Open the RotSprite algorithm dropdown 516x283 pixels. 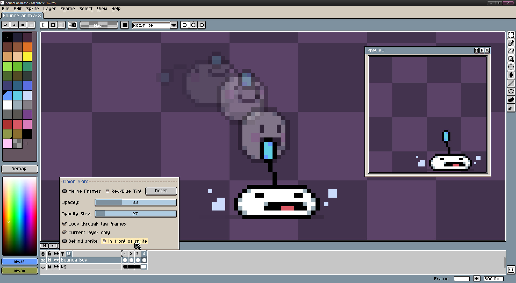pyautogui.click(x=174, y=25)
